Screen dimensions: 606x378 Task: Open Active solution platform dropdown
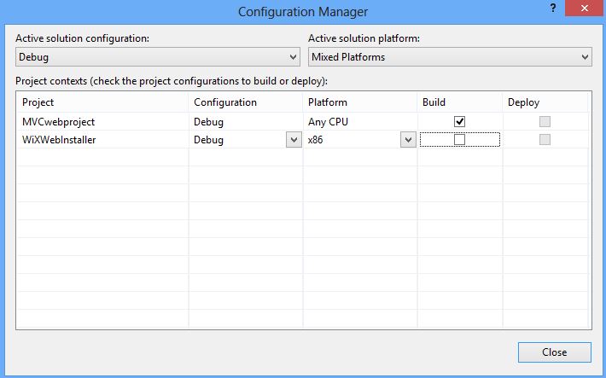pos(449,57)
